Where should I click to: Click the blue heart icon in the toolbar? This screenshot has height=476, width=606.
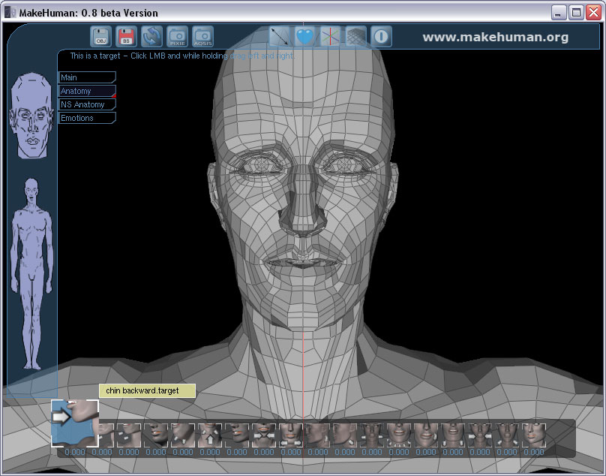pos(305,36)
